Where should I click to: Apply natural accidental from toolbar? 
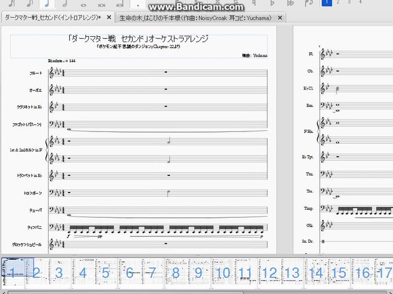coord(254,3)
